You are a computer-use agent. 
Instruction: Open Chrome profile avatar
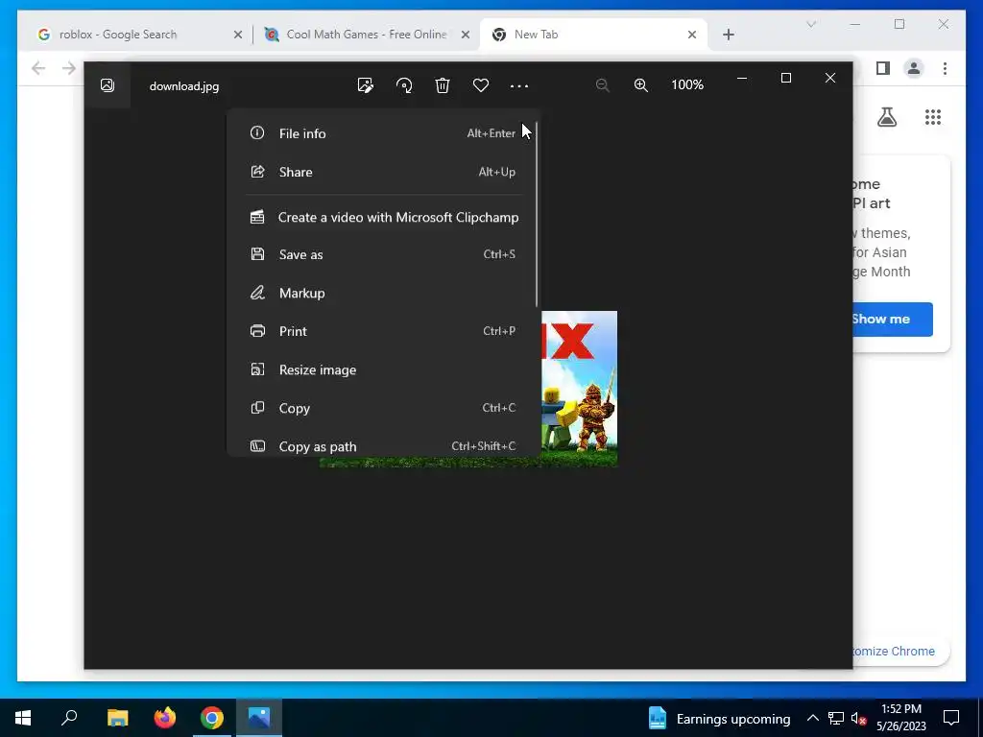click(x=914, y=68)
